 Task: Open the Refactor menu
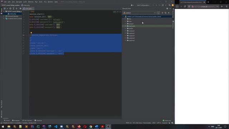(x=31, y=2)
